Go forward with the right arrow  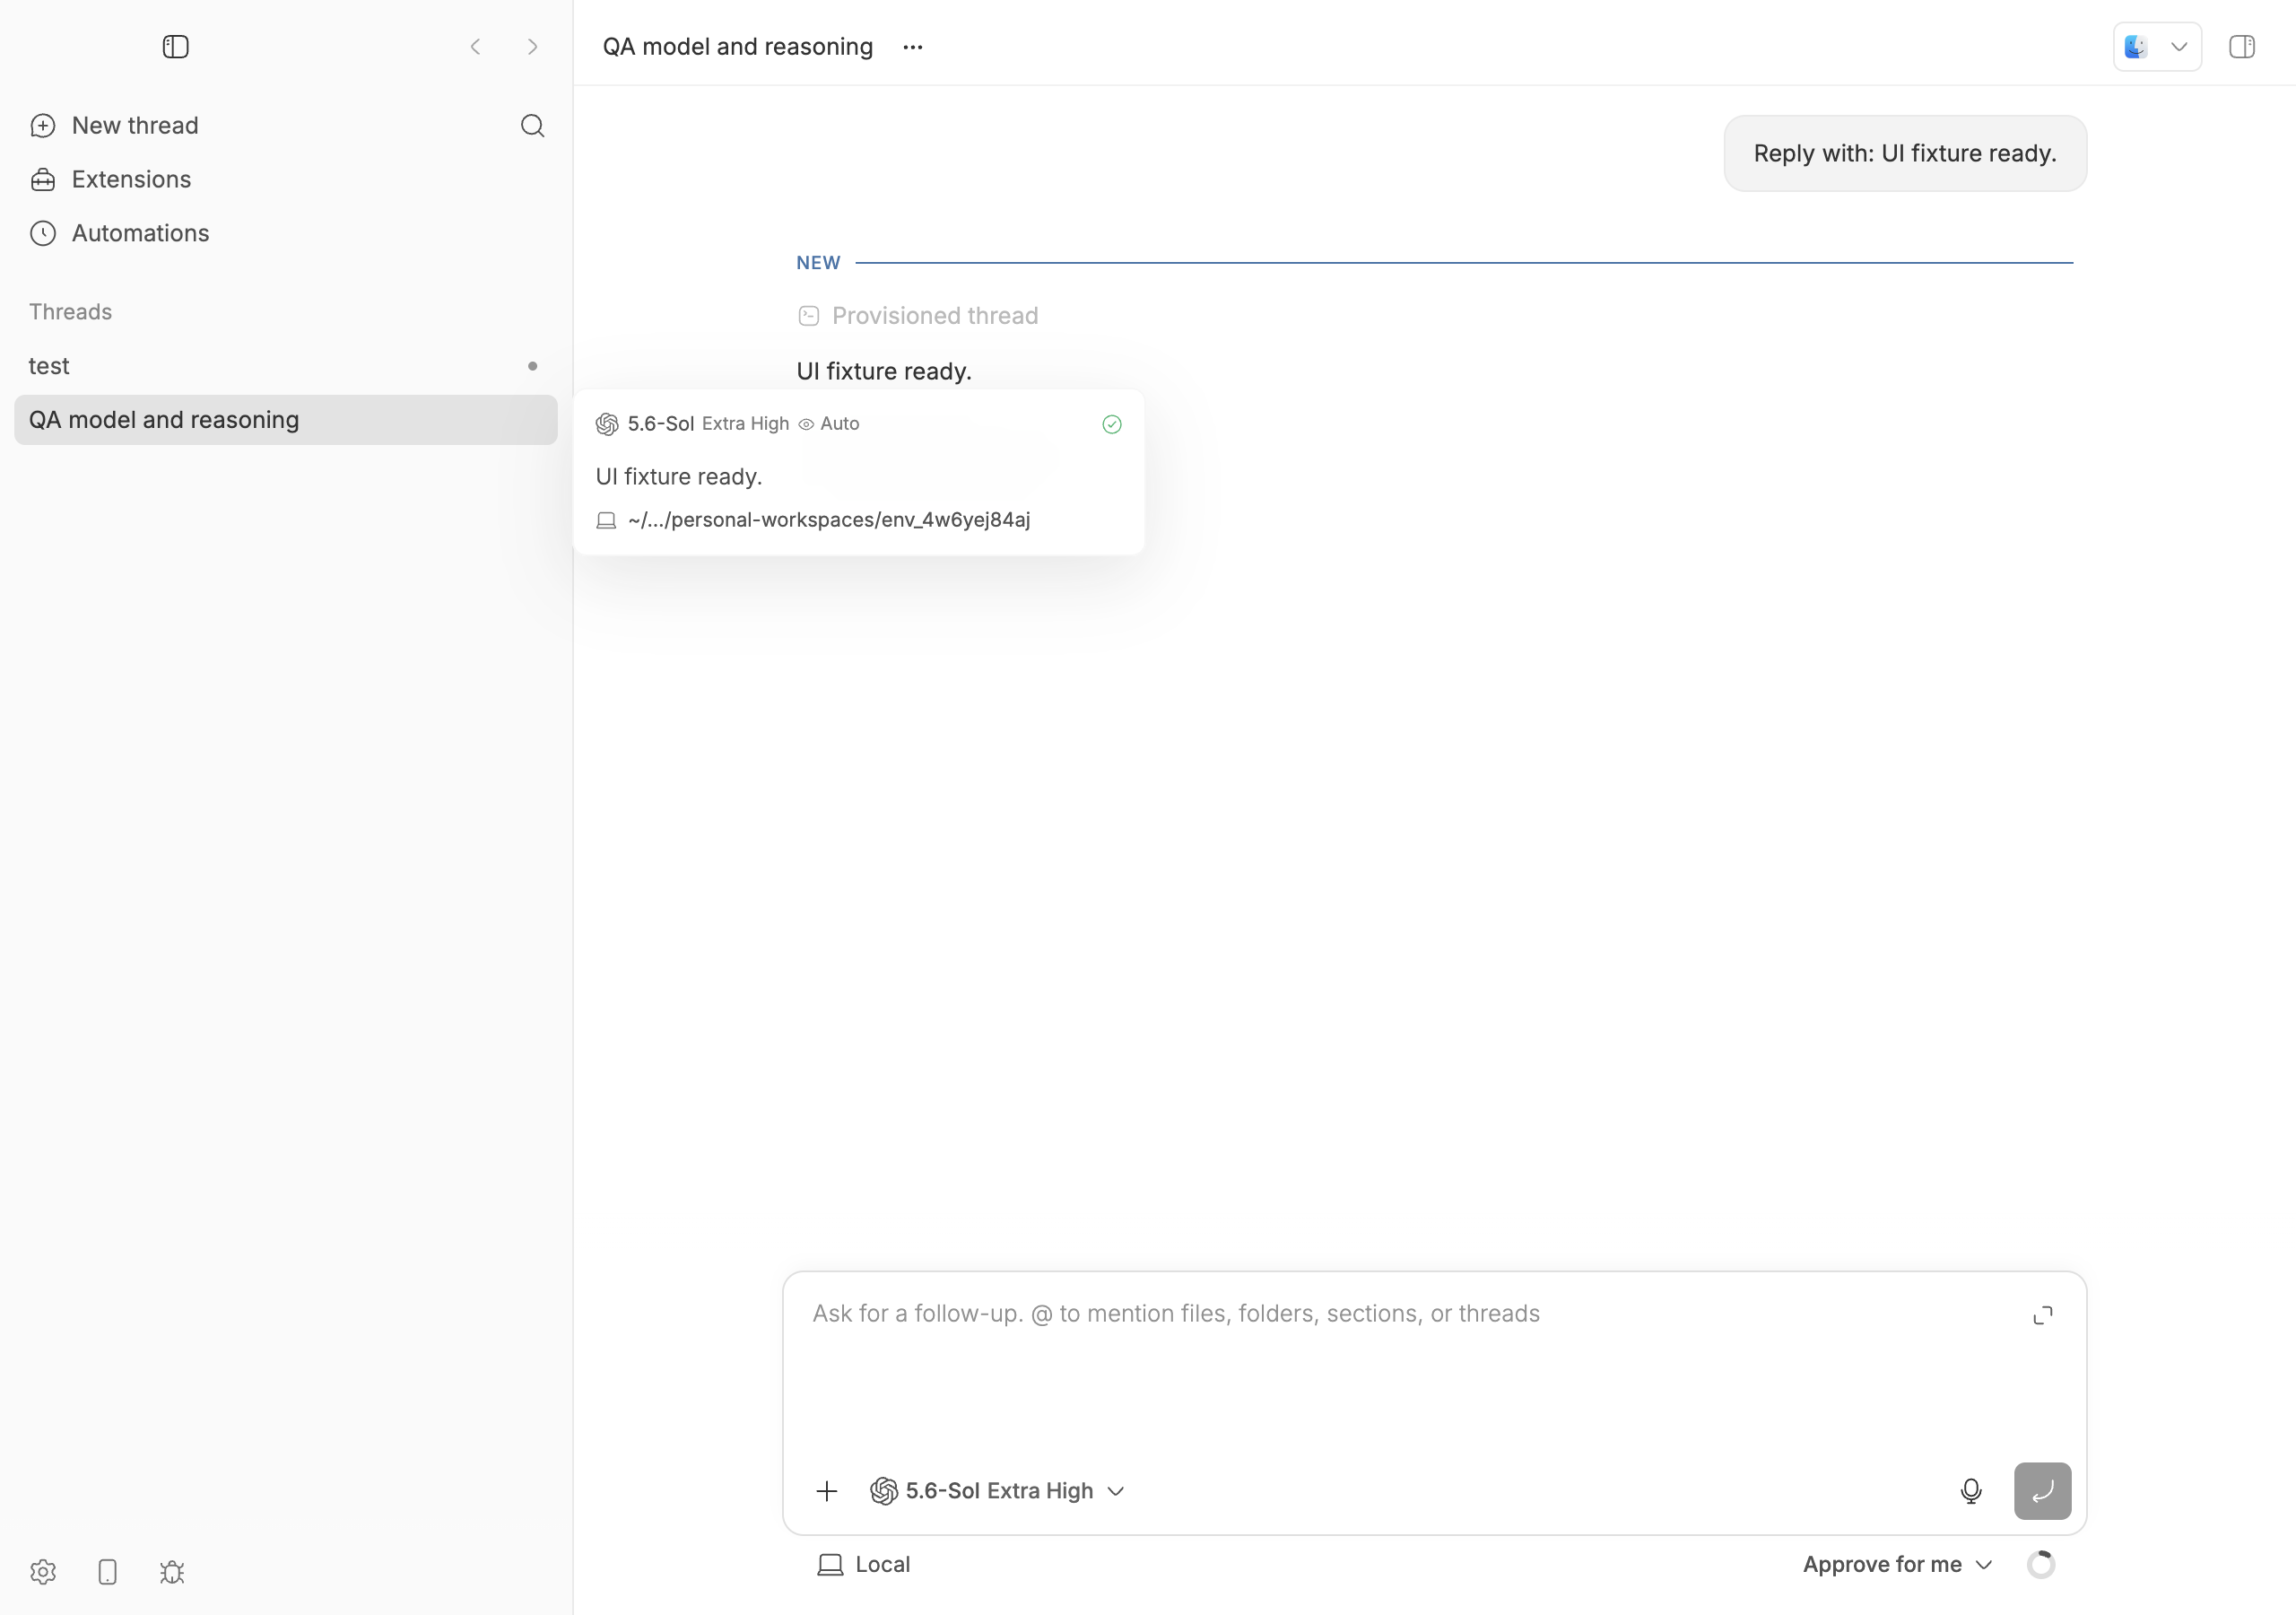pos(533,47)
